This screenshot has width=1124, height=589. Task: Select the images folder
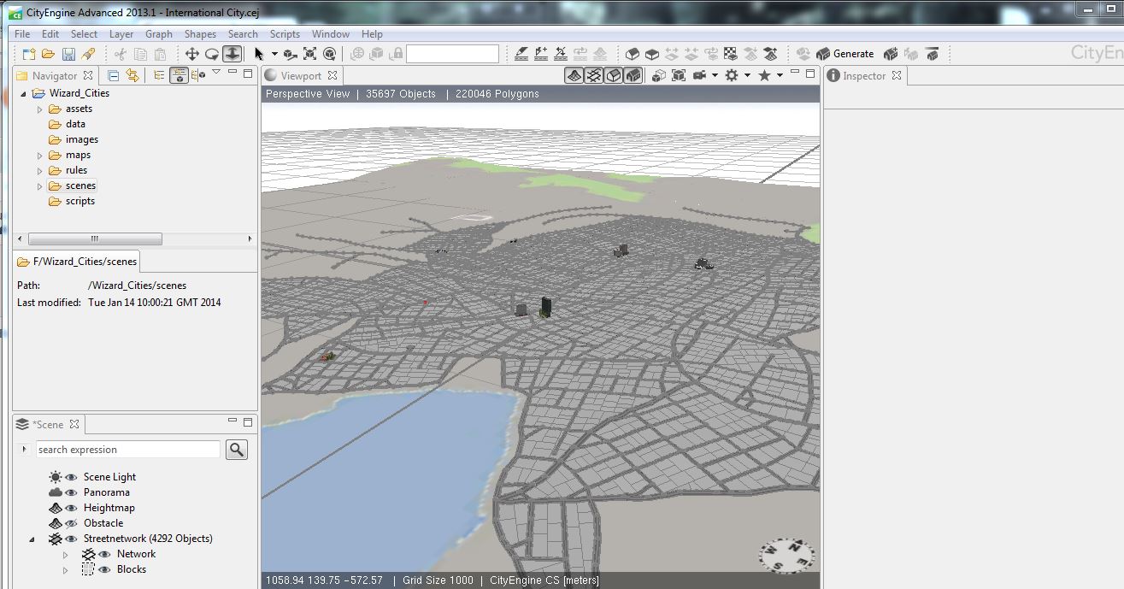coord(81,140)
